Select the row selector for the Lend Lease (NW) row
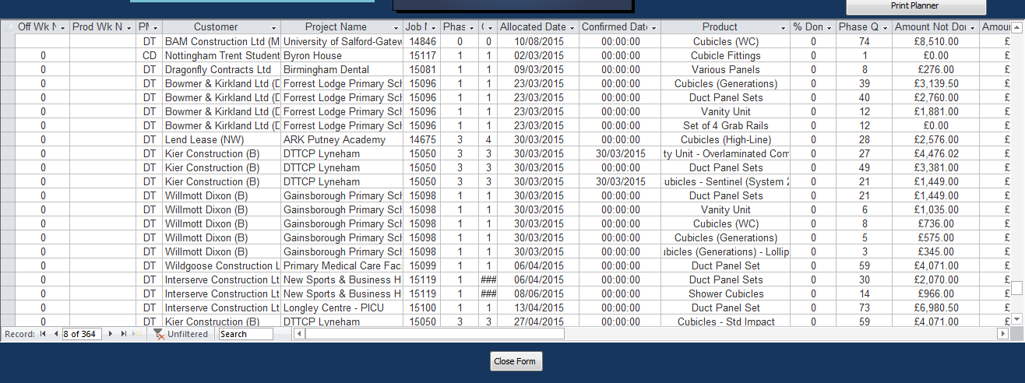The height and width of the screenshot is (383, 1025). (x=8, y=140)
